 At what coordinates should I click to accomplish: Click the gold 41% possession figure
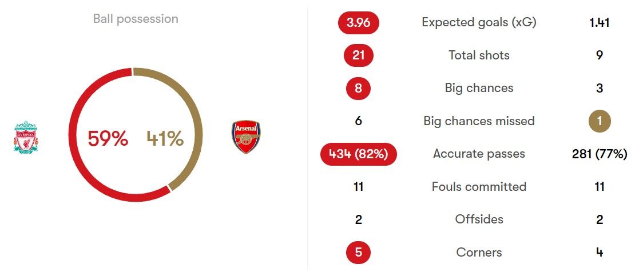165,138
